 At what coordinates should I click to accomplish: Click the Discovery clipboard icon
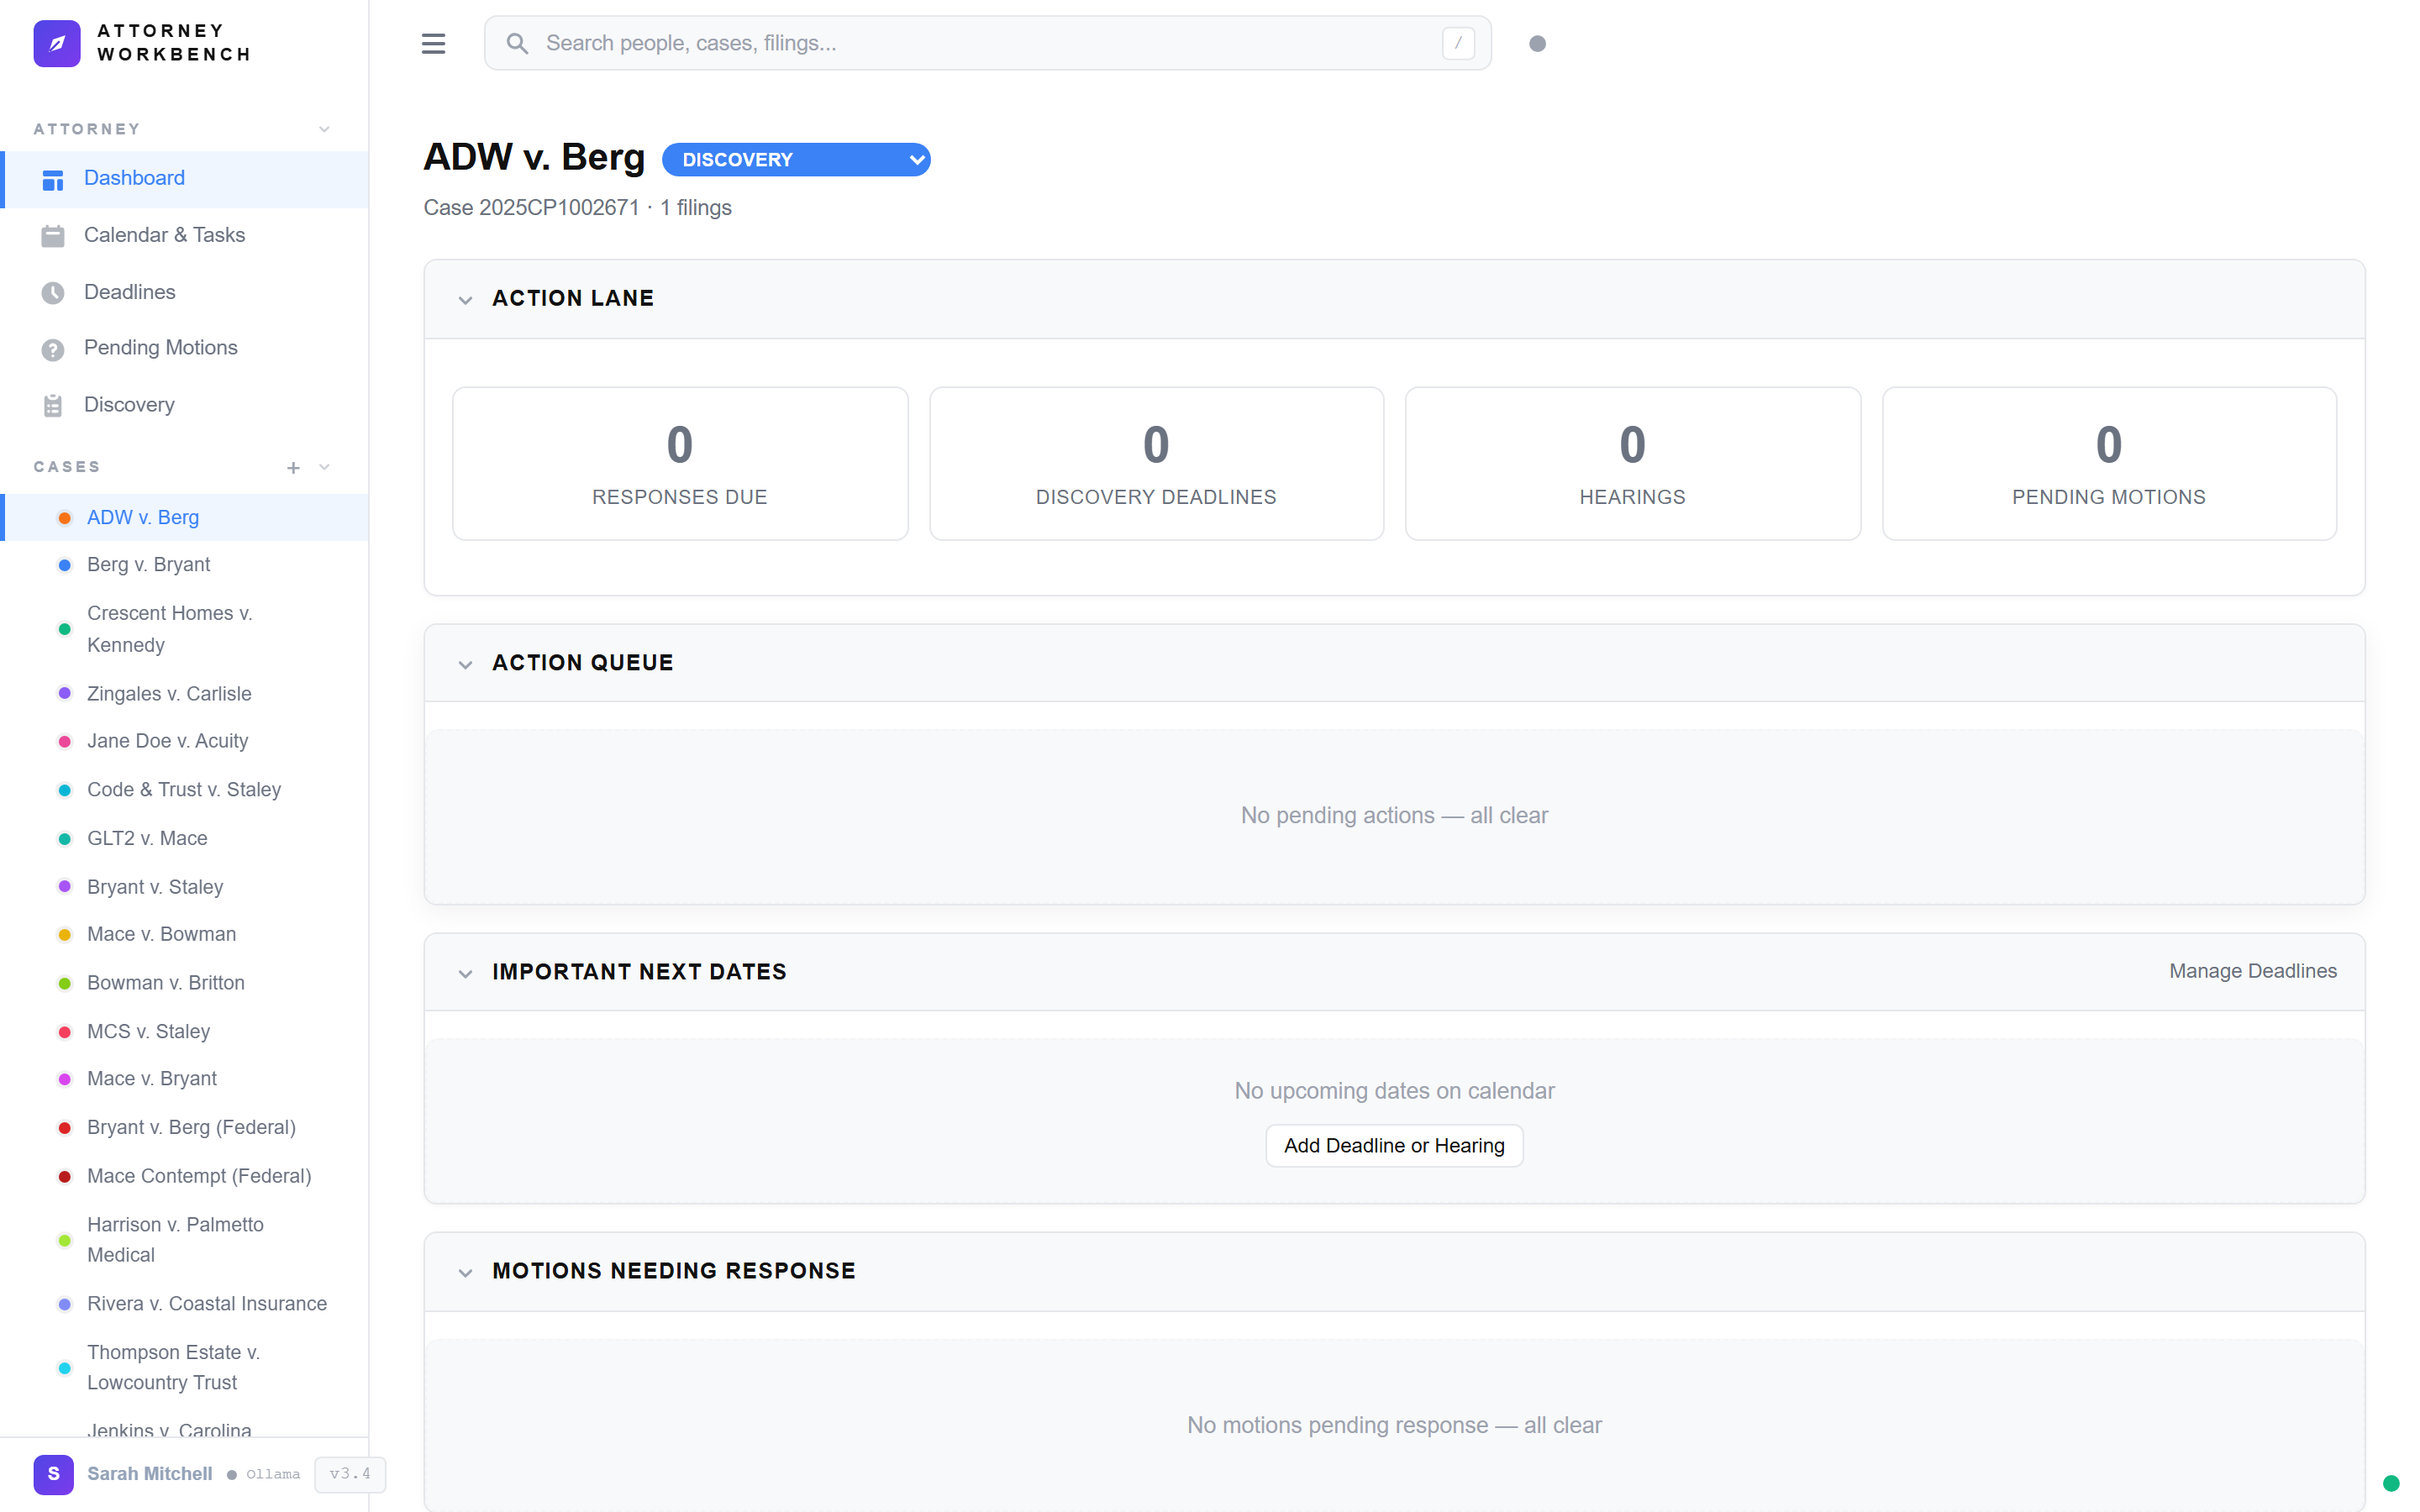point(52,405)
